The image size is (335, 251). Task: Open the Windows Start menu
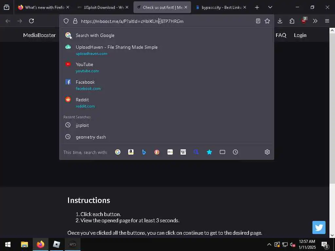click(8, 244)
